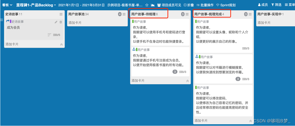
Task: Click the 用户故事-待梳理 list title
Action: [143, 14]
